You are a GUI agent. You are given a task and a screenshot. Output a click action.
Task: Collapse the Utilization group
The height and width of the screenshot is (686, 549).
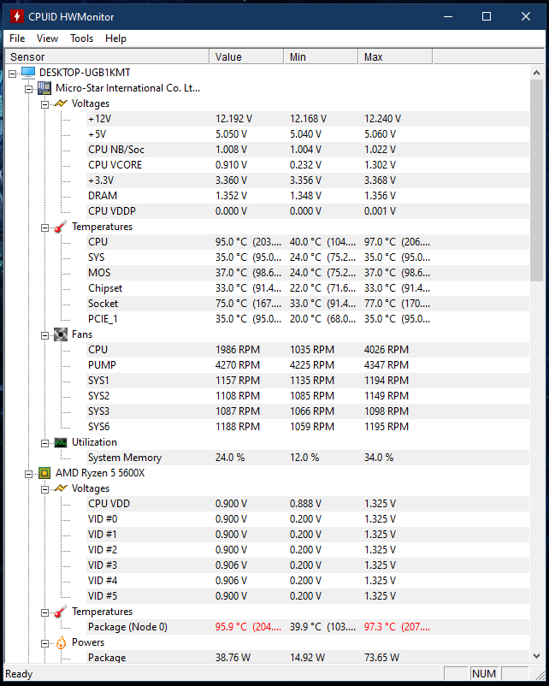tap(44, 443)
